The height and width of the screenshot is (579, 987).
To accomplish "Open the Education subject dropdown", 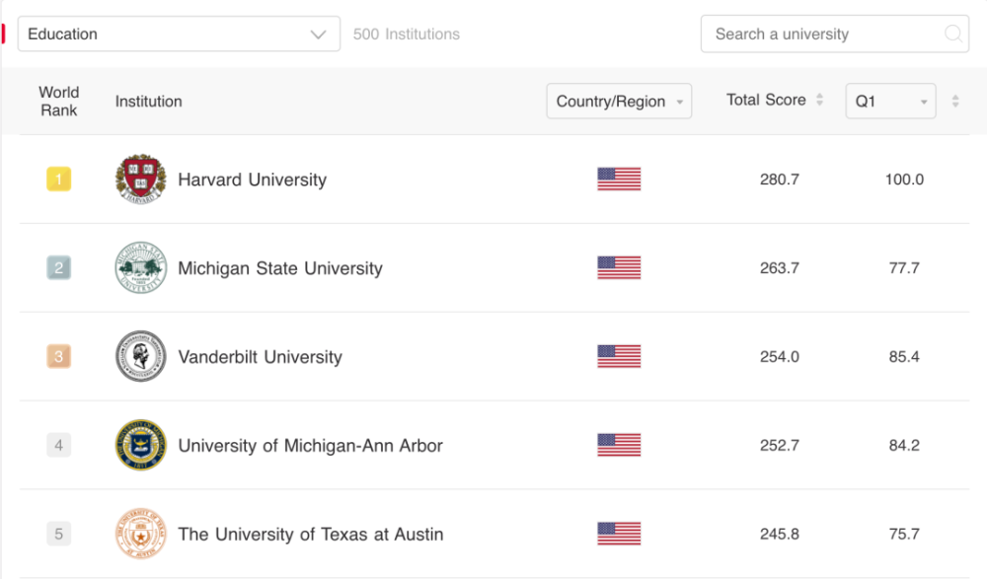I will point(179,34).
